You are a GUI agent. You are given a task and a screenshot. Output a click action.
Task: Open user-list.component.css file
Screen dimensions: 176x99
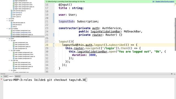(22, 62)
